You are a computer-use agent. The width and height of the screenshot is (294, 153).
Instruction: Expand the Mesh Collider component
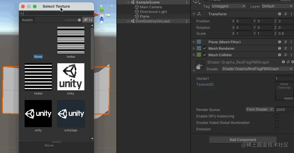(x=194, y=55)
